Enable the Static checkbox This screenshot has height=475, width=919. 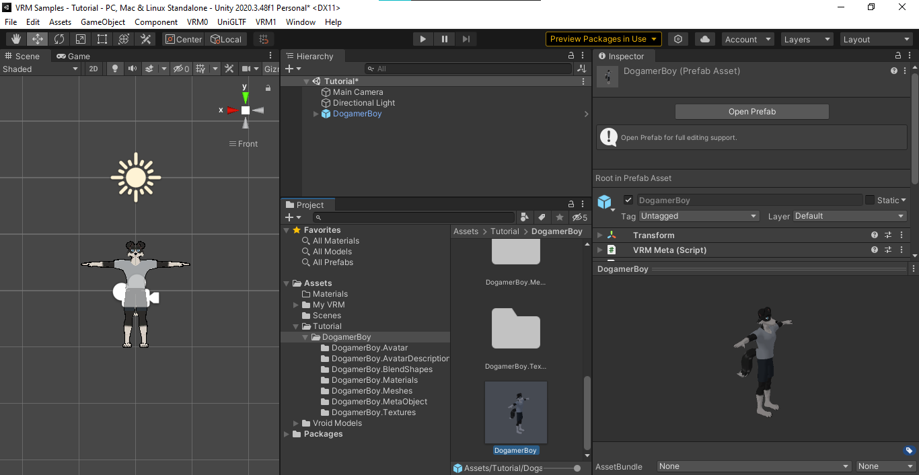click(870, 200)
